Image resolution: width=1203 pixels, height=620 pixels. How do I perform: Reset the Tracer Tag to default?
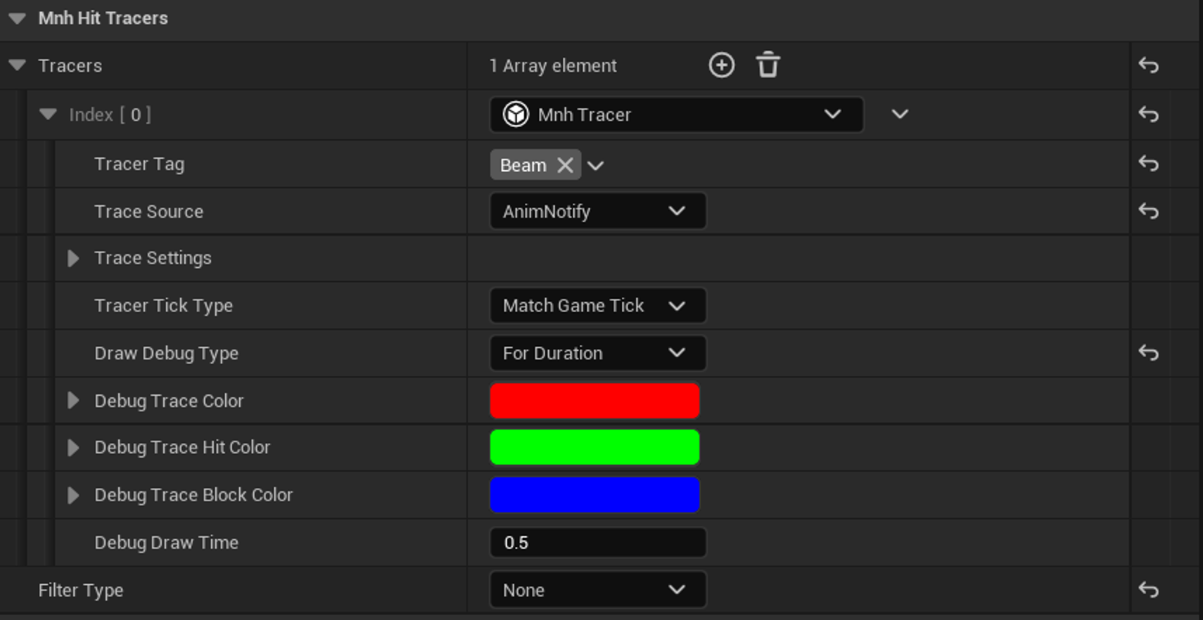point(1148,164)
